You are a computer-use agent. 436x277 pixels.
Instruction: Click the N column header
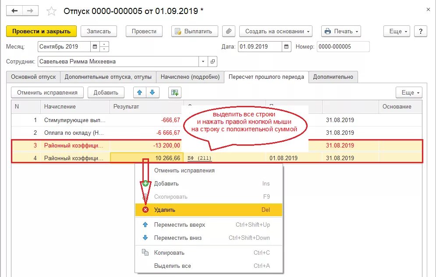point(26,107)
